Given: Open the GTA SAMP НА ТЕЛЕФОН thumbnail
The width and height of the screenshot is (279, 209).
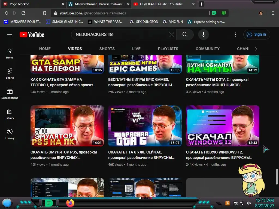Looking at the screenshot, I should coord(67,64).
